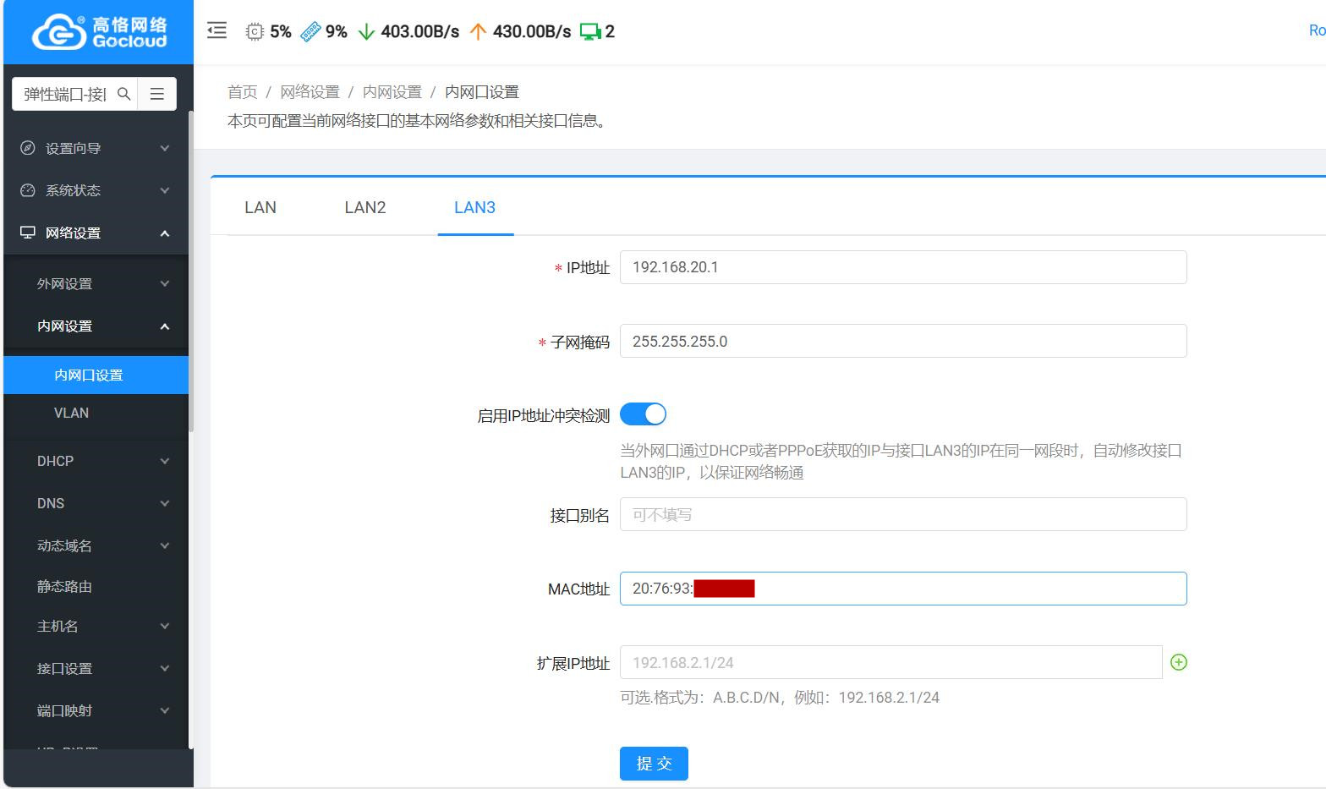Click the search magnifier icon in sidebar
The width and height of the screenshot is (1326, 789).
(123, 94)
